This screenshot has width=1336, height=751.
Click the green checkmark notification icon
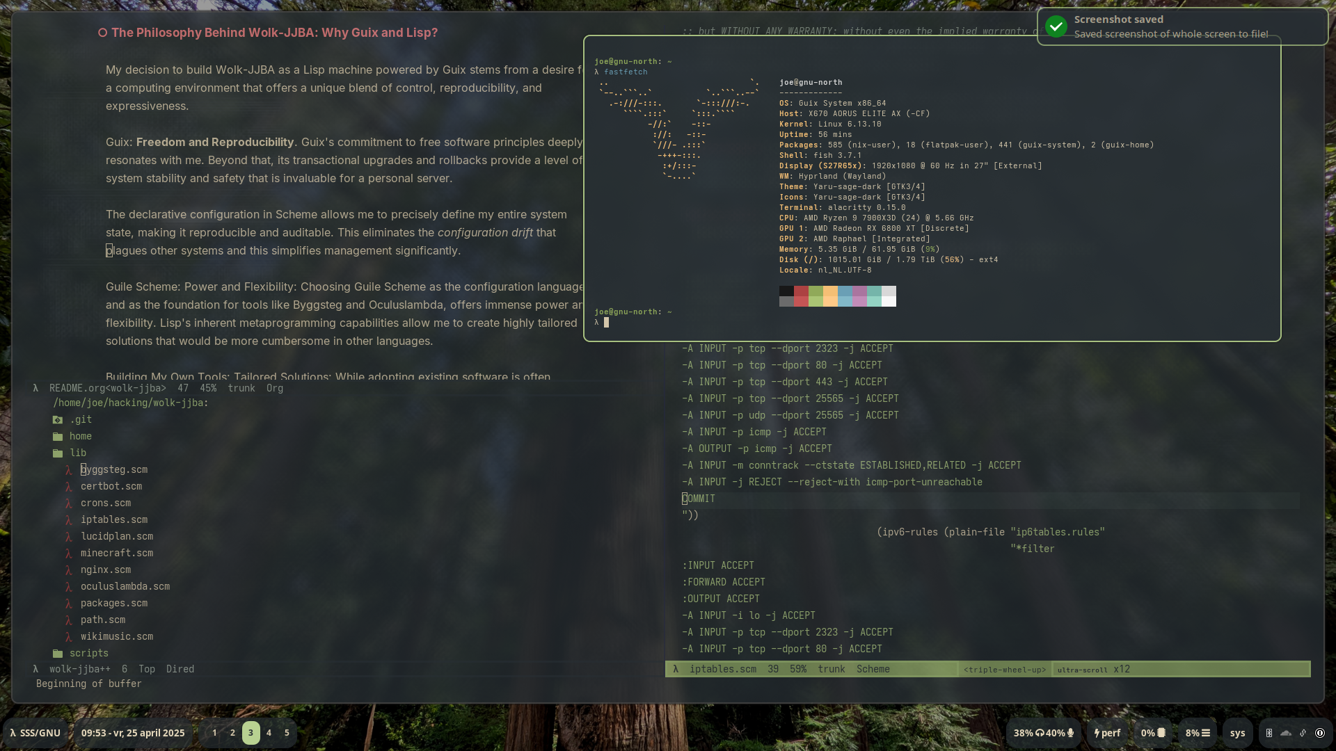click(x=1056, y=27)
